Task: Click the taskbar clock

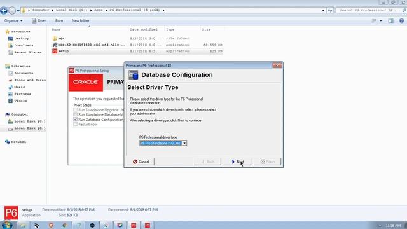Action: tap(393, 225)
